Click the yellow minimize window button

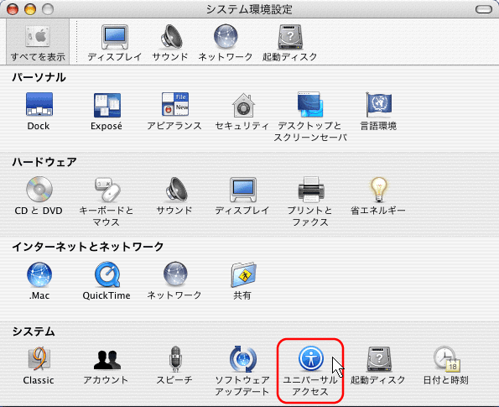pos(30,9)
